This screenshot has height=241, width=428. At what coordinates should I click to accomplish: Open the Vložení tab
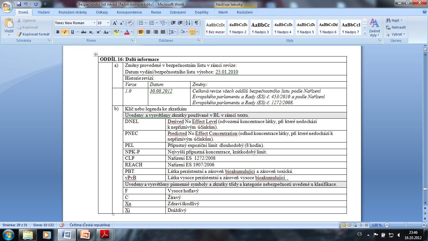[44, 12]
